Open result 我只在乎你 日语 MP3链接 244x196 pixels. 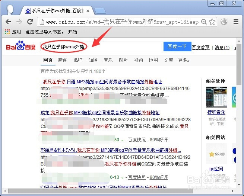click(x=101, y=82)
